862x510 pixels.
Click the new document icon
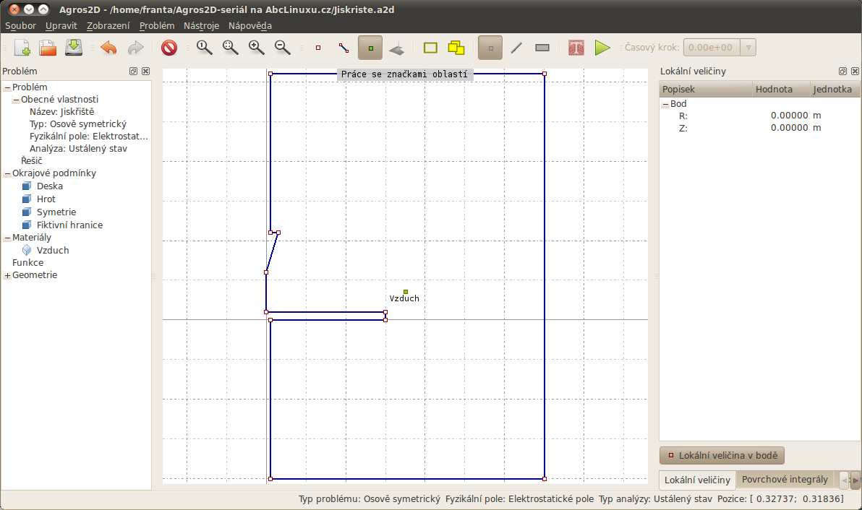(22, 48)
